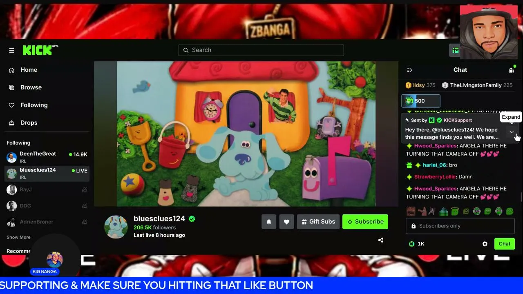Screen dimensions: 523x294
Task: Focus the Search input field
Action: point(261,50)
